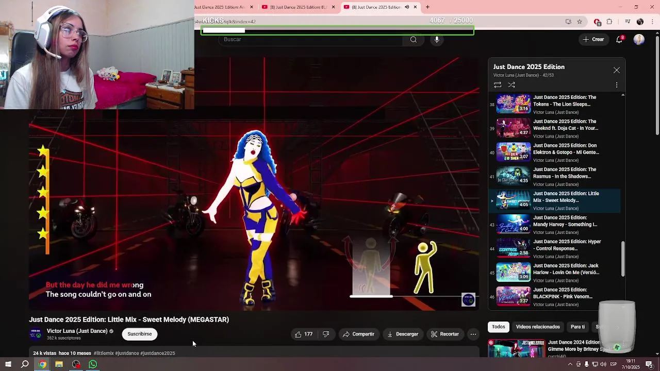Click the Descargar download button
Image resolution: width=660 pixels, height=371 pixels.
403,334
